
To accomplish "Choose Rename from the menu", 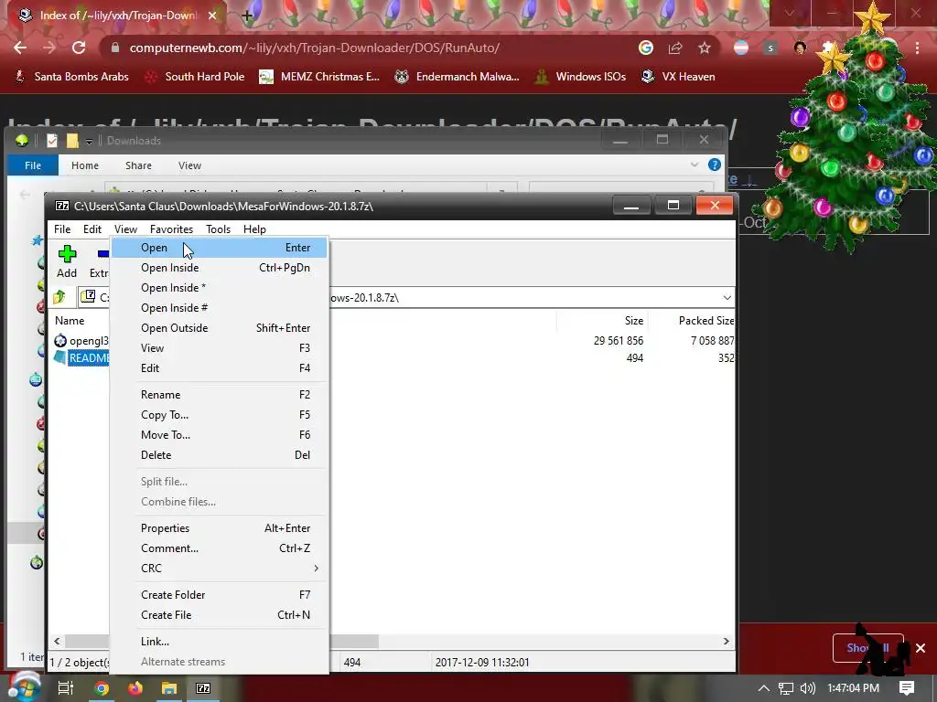I will (x=220, y=395).
